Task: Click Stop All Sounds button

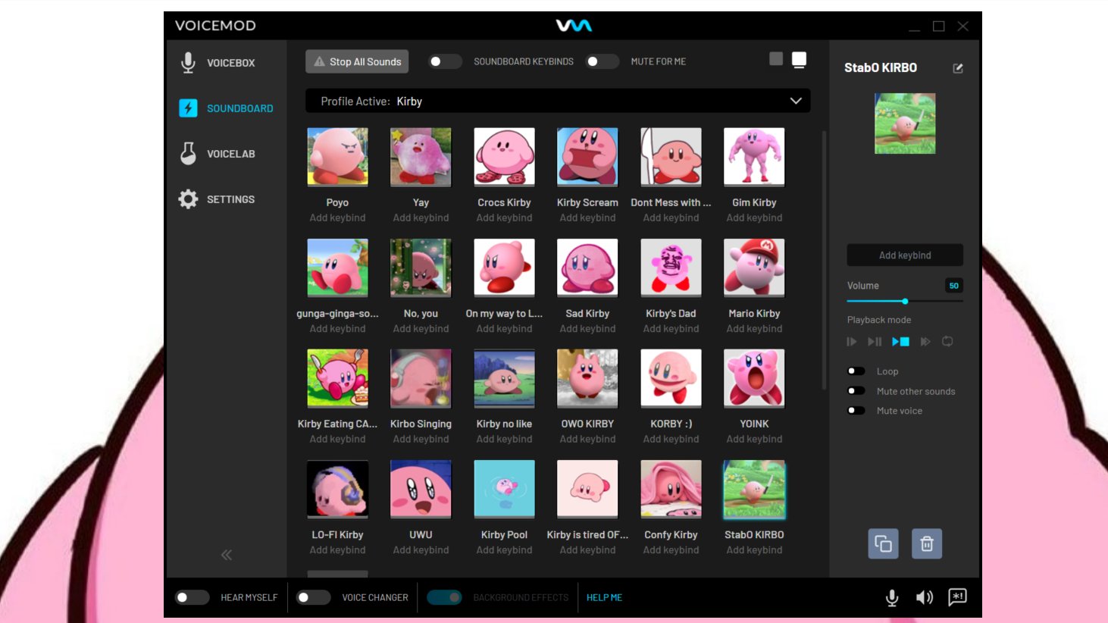Action: (x=357, y=61)
